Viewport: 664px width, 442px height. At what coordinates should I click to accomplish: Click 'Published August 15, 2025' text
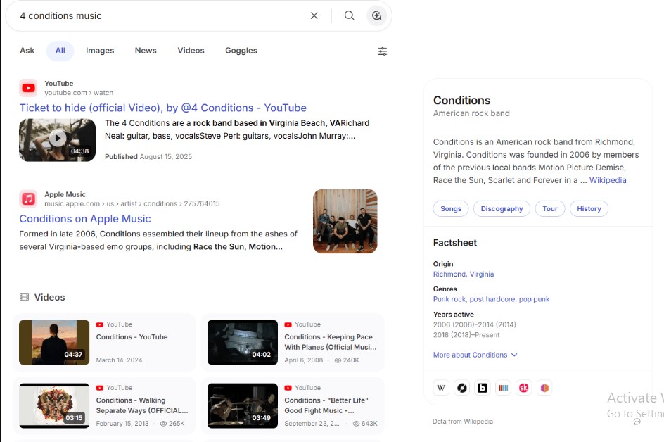click(x=148, y=157)
